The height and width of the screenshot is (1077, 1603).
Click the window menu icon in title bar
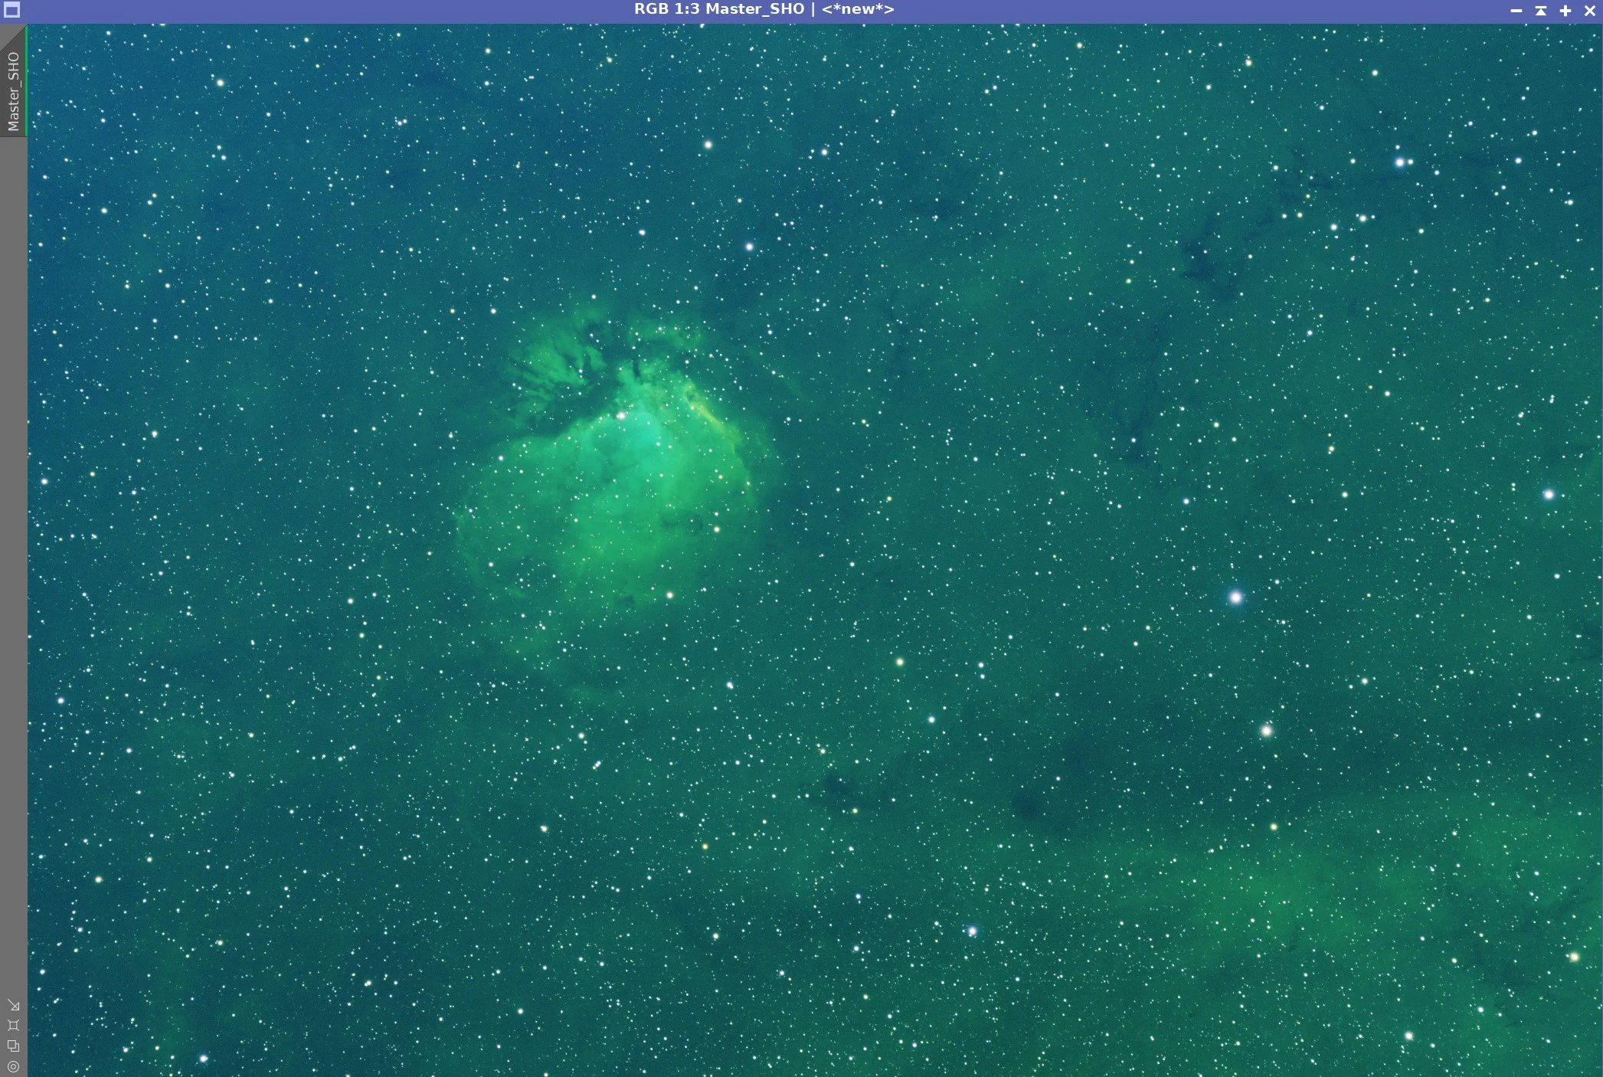tap(11, 10)
